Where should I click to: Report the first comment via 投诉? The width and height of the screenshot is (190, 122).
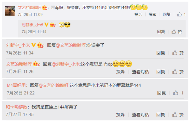coord(138,15)
